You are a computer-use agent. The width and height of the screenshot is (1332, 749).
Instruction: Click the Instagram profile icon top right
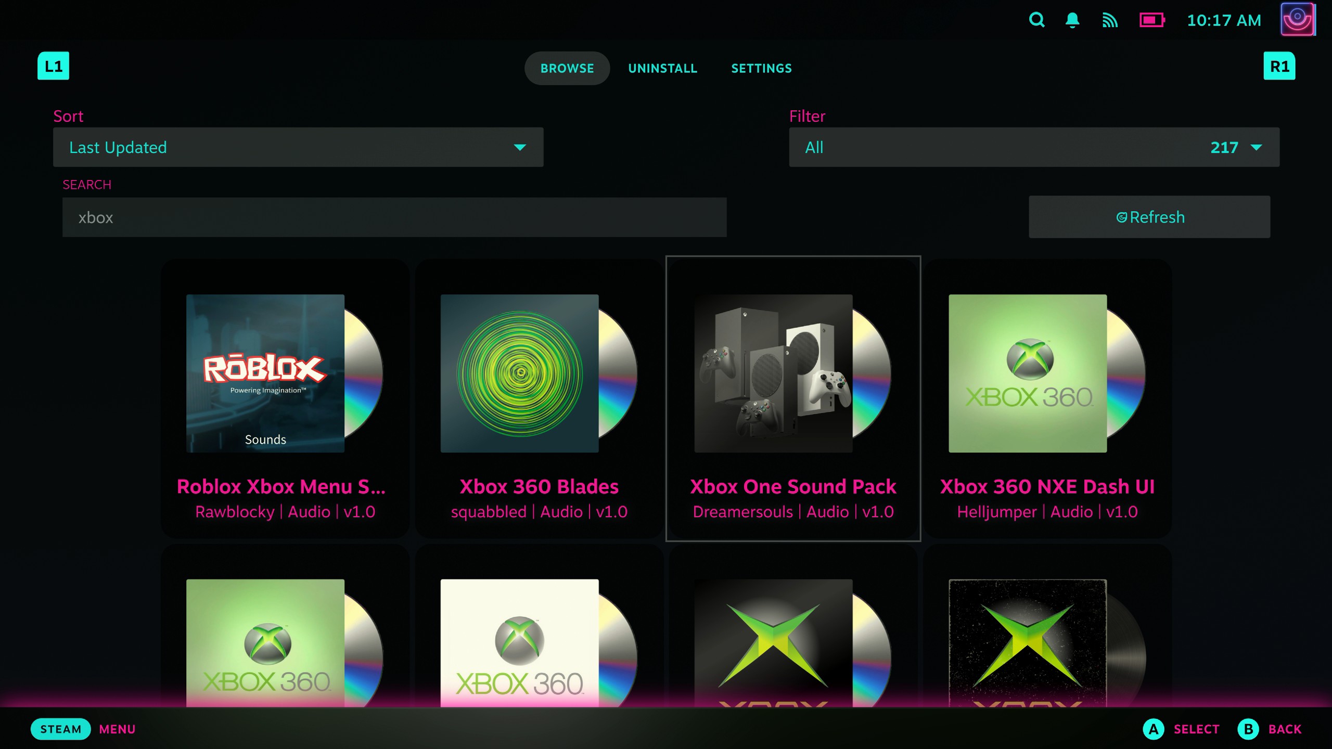1298,20
